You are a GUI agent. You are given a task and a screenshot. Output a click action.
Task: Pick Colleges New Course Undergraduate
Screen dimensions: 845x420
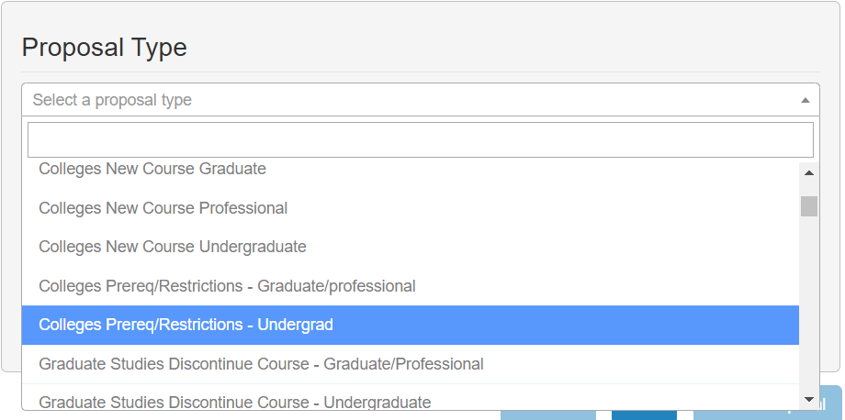coord(173,247)
